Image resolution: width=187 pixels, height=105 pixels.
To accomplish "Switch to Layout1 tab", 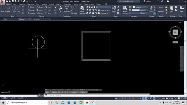I will 12,98.
